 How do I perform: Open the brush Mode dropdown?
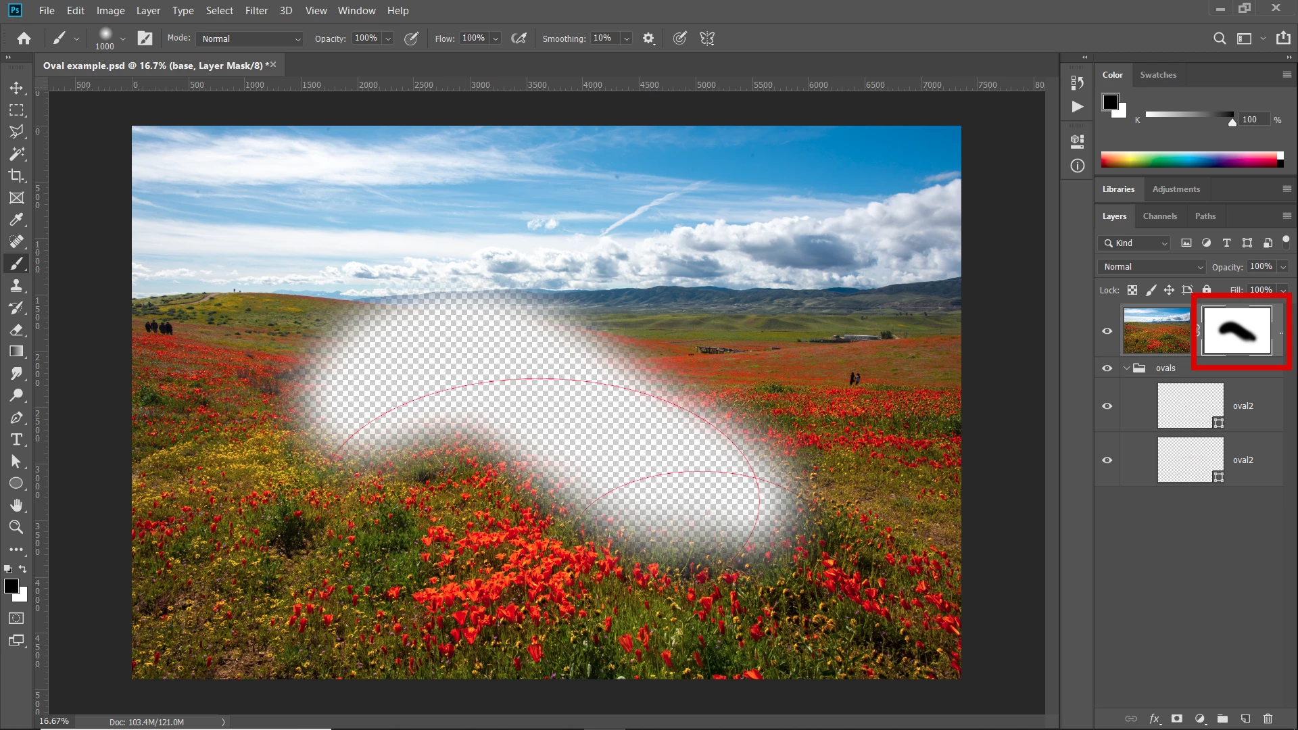pos(249,39)
